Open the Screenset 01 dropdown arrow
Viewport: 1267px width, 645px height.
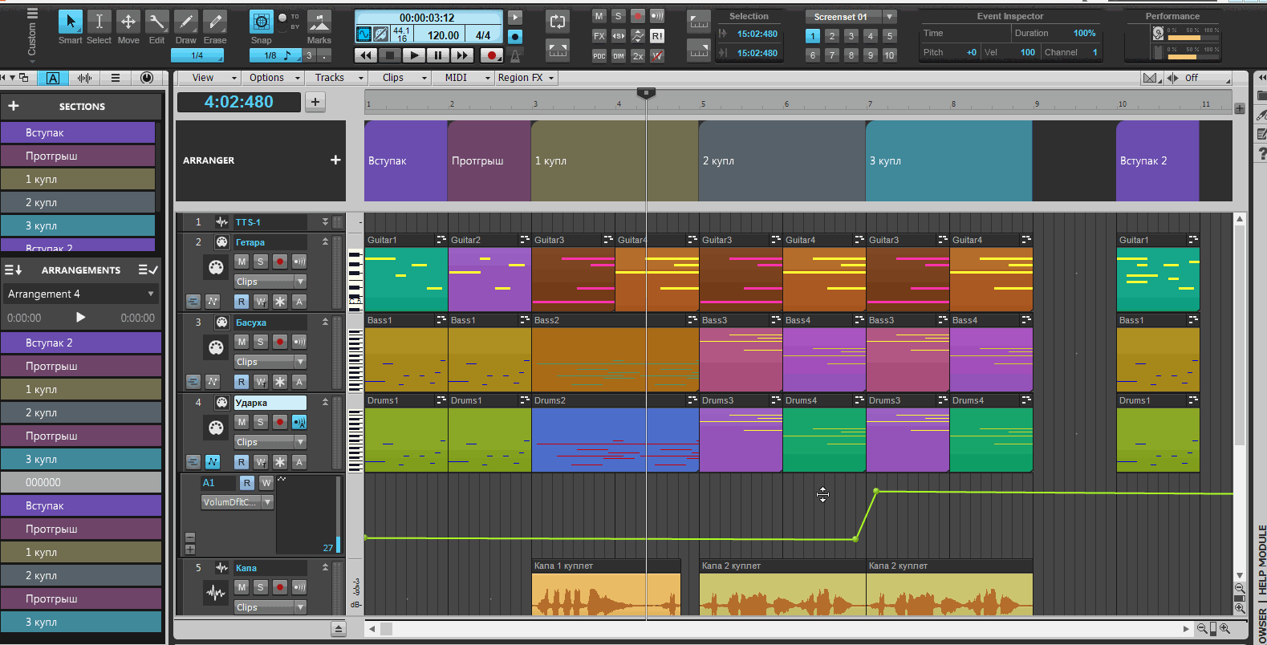click(889, 17)
